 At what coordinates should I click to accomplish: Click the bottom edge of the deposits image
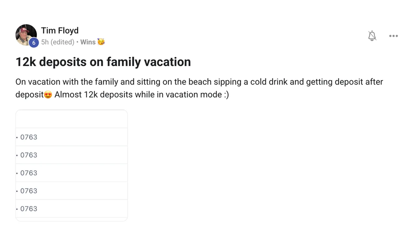click(x=71, y=219)
